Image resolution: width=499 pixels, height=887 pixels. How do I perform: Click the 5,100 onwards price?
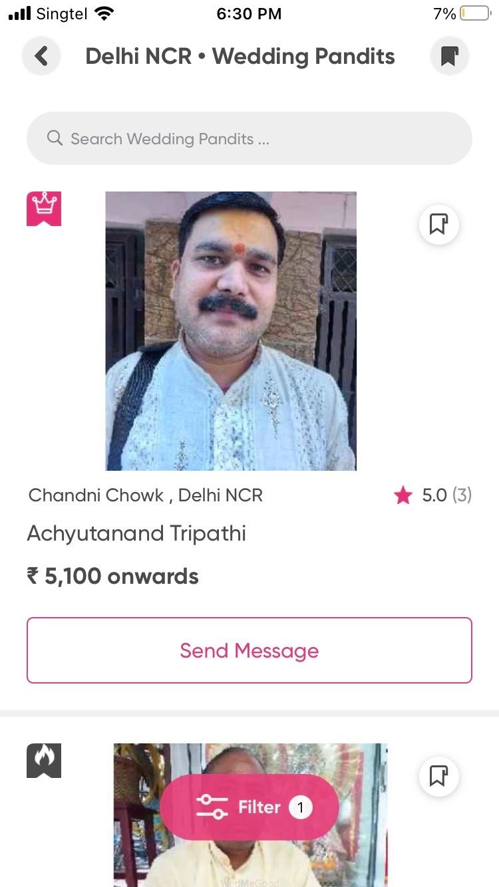coord(112,576)
